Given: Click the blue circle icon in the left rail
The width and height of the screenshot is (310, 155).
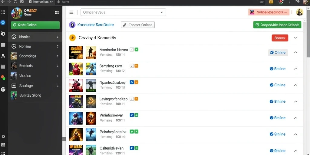Looking at the screenshot, I should tap(3, 22).
